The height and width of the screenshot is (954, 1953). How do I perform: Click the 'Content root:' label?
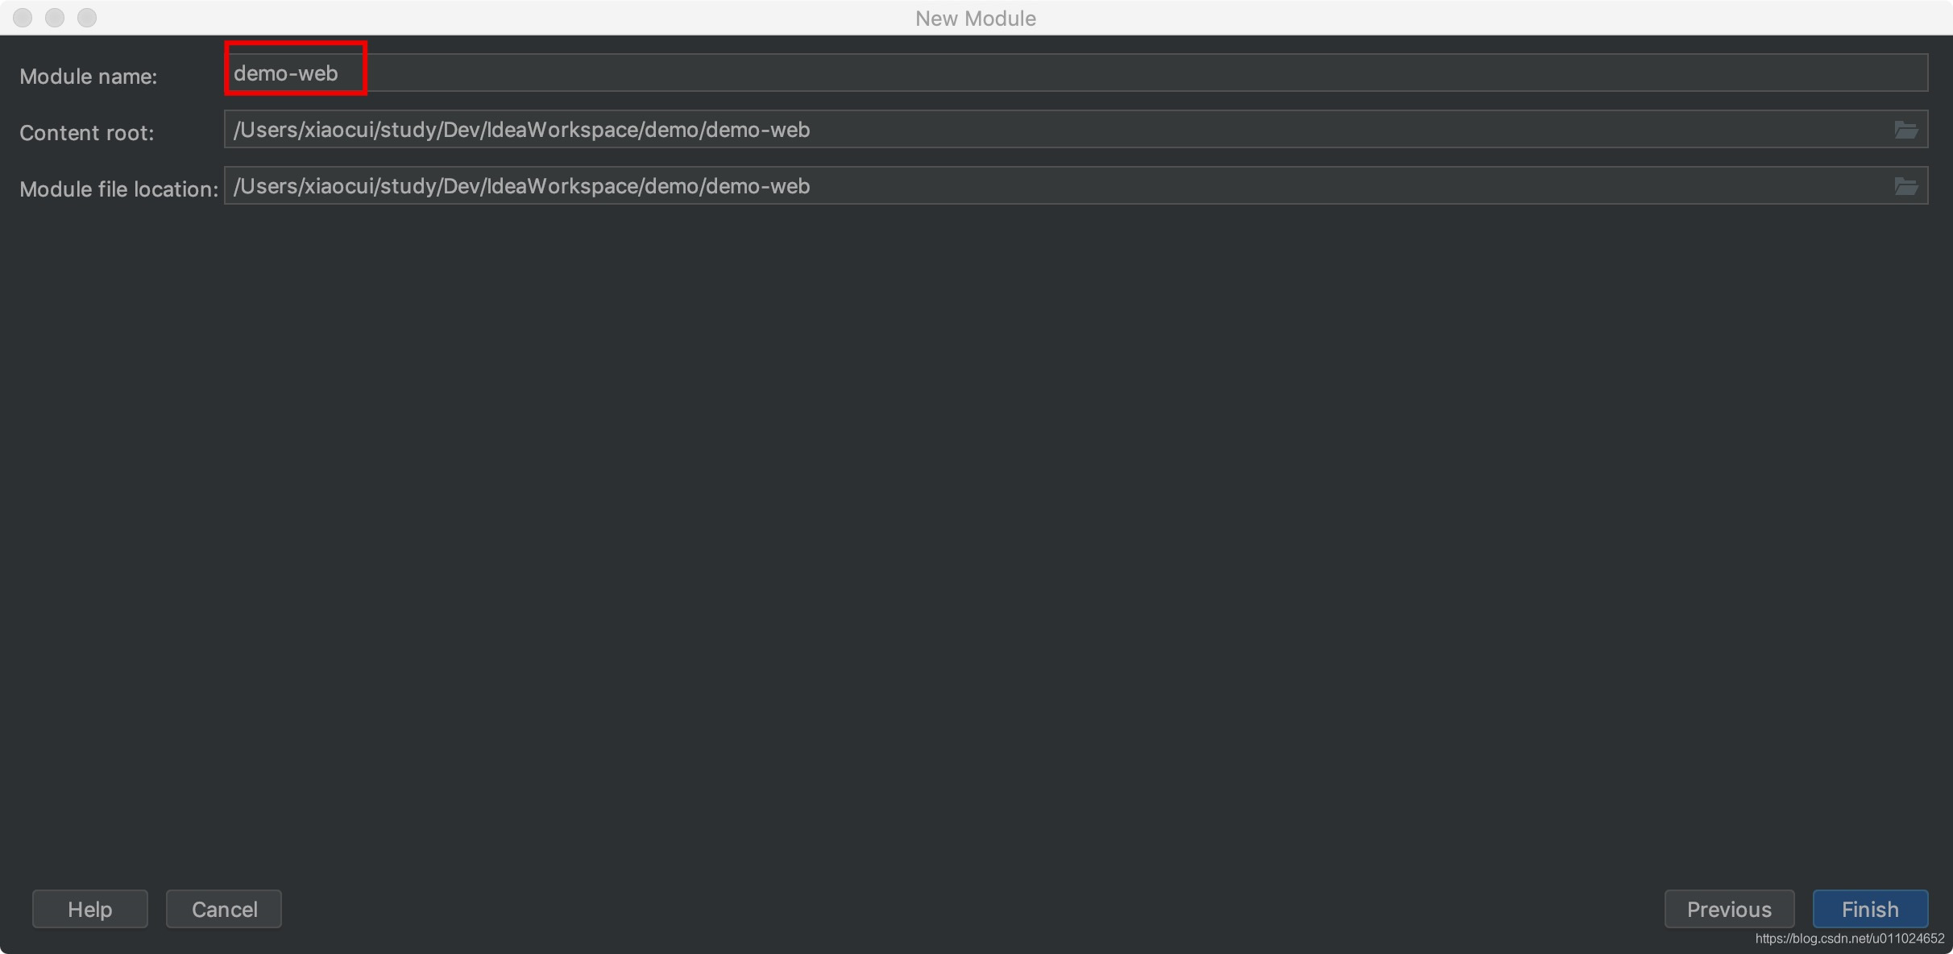[87, 133]
